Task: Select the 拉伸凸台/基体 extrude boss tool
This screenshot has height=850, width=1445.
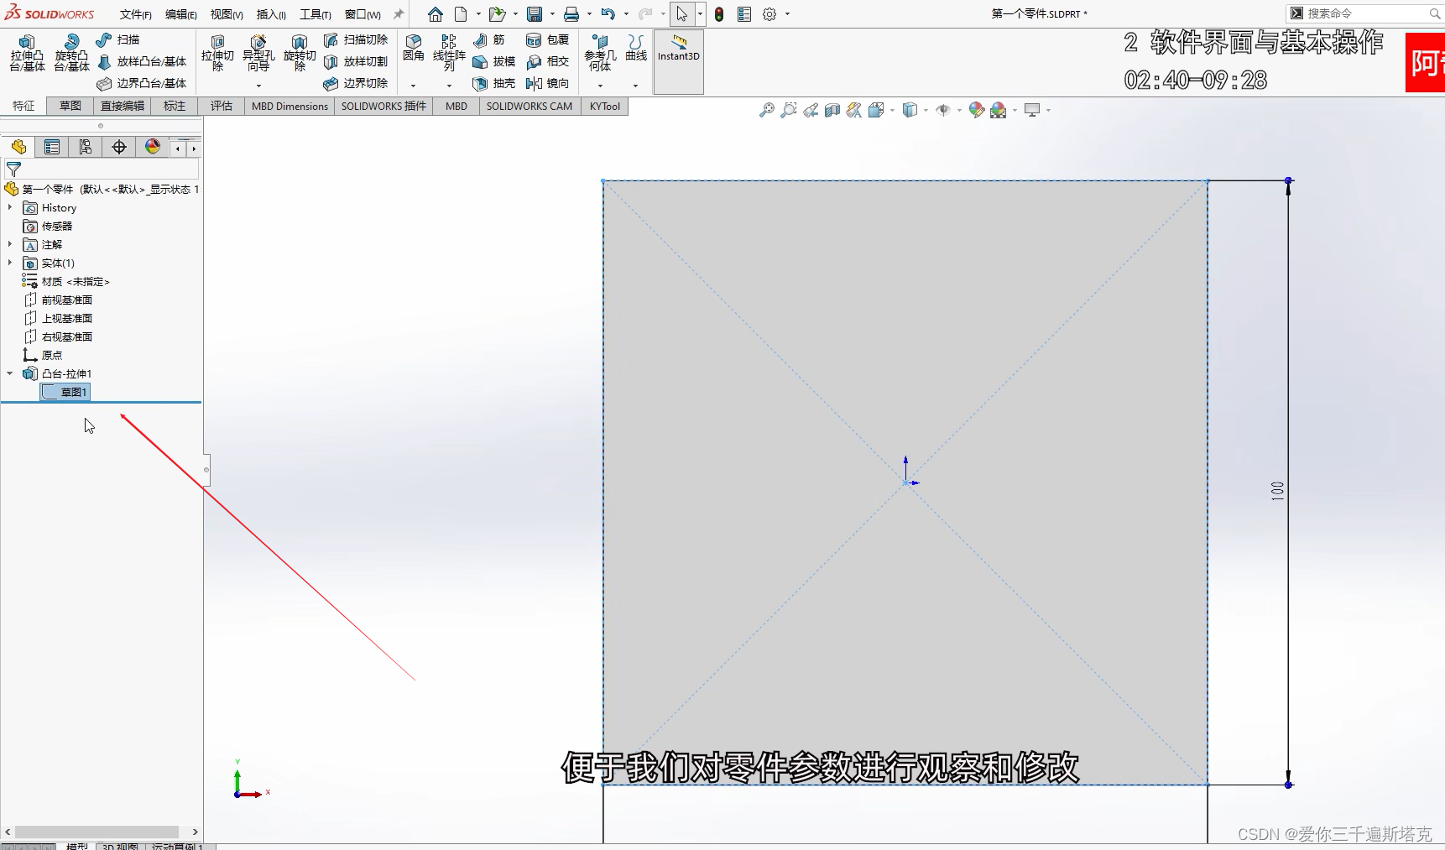Action: [27, 53]
